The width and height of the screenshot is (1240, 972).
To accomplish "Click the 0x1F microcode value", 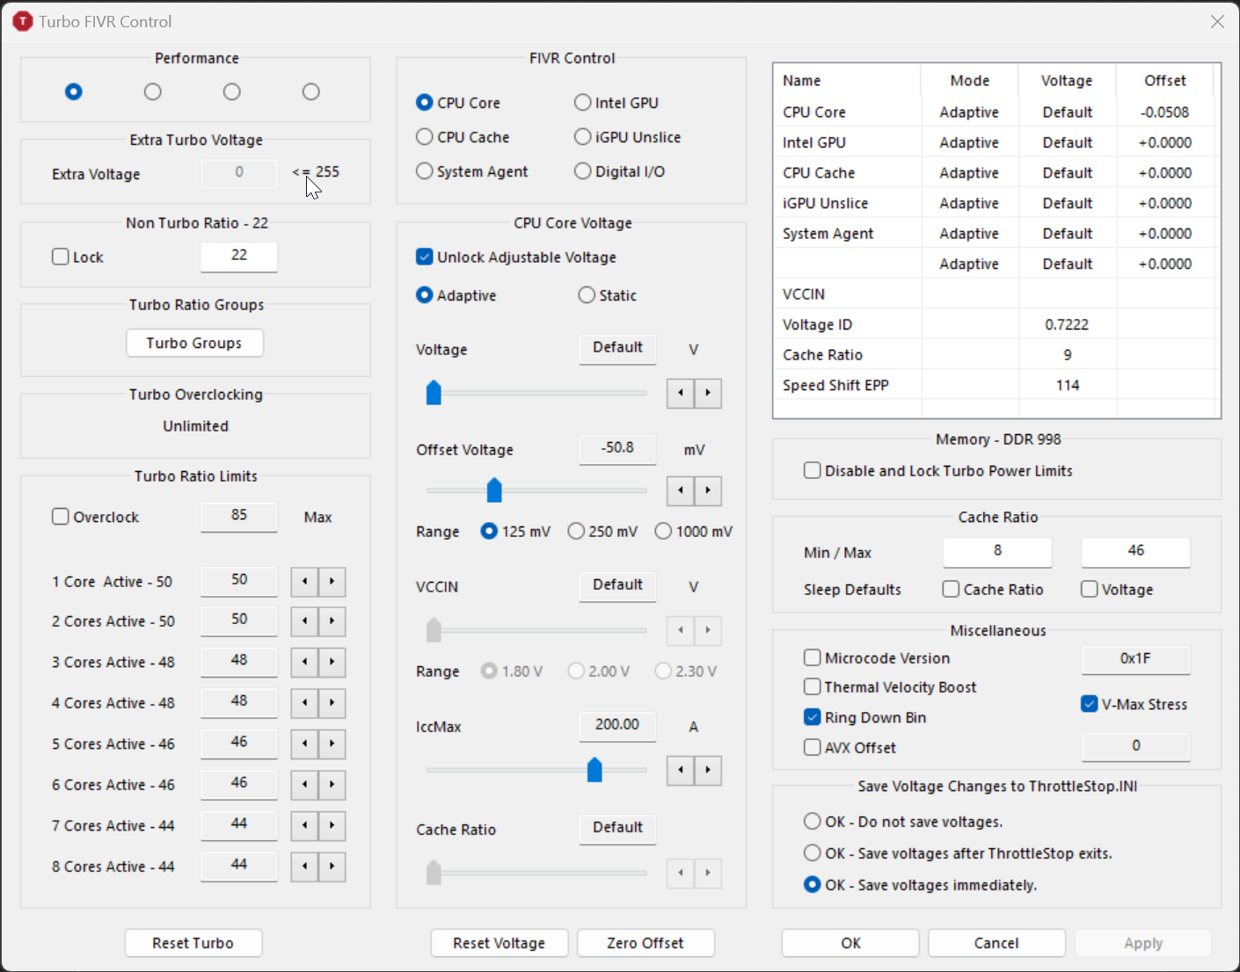I will [x=1135, y=659].
